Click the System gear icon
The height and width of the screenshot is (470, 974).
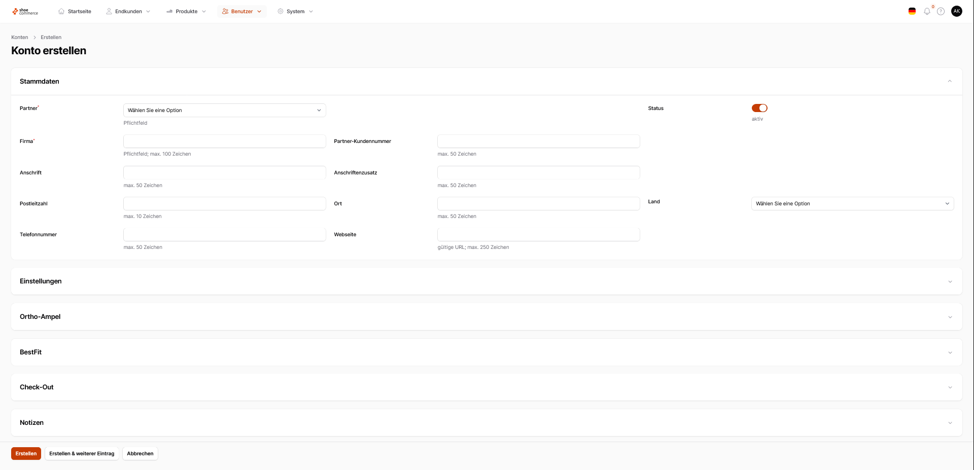point(281,11)
